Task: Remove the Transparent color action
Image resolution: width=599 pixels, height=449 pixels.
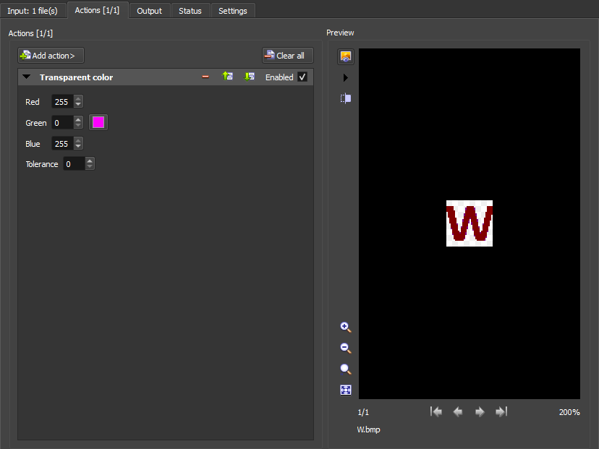Action: click(x=205, y=77)
